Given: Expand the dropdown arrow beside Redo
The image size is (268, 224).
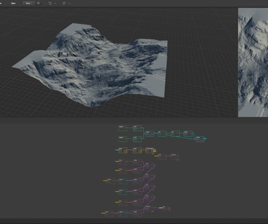Looking at the screenshot, I should click(x=69, y=3).
